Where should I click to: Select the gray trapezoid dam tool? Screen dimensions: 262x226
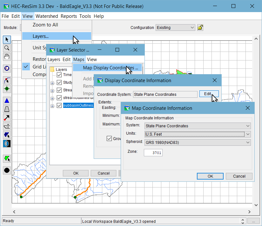coord(7,109)
